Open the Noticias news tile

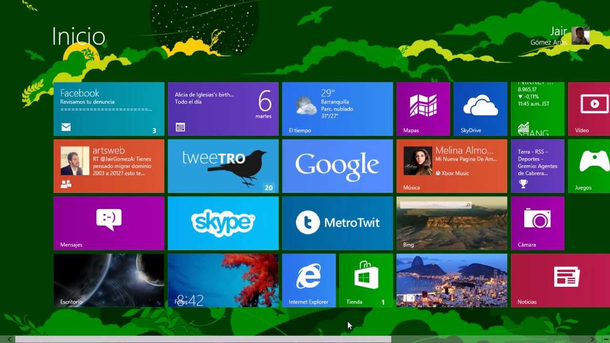[x=560, y=280]
